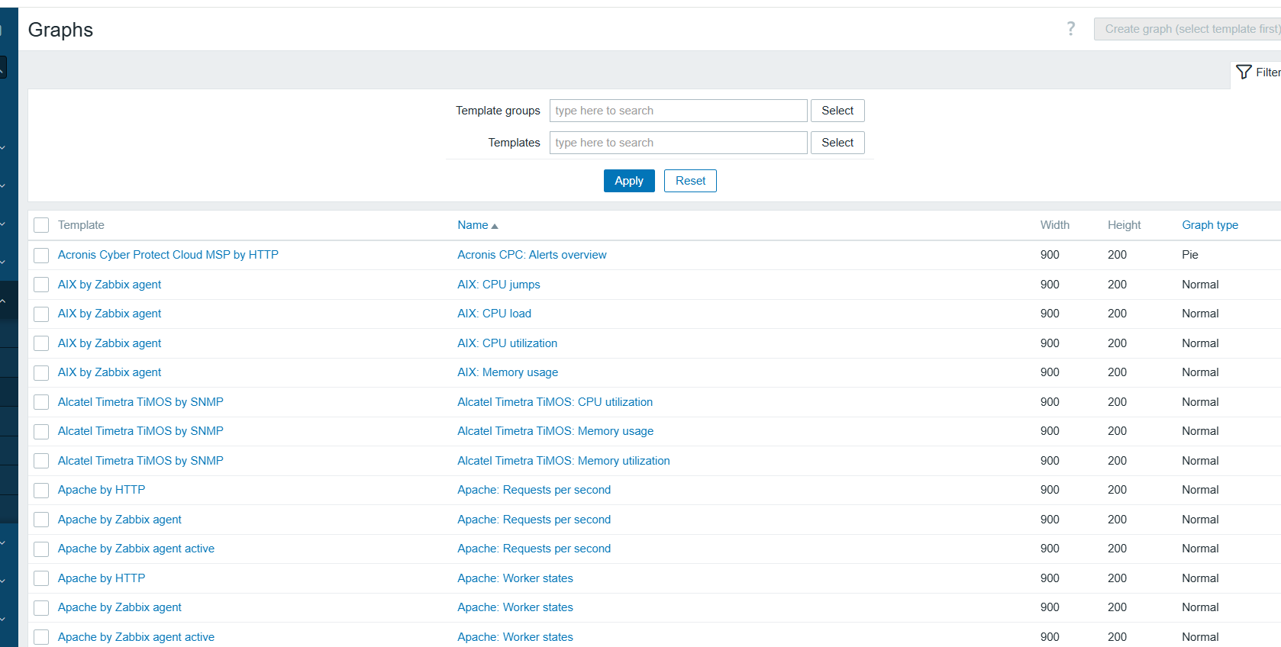Click 'Normal' in AIX: CPU jumps row
Screen dimensions: 1281x647
point(1200,285)
